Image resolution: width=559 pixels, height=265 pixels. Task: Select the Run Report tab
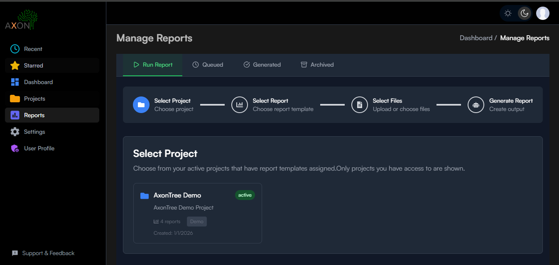(152, 65)
